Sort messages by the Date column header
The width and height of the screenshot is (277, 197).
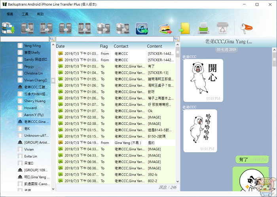[x=61, y=46]
